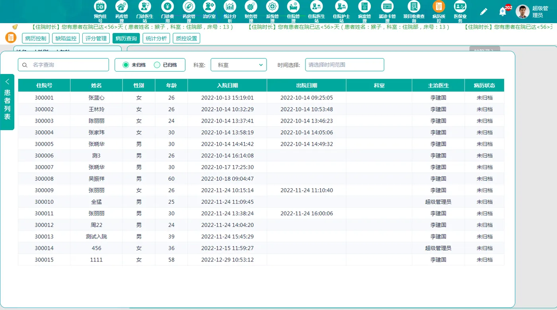Open the 病历质控 module icon
The height and width of the screenshot is (310, 557).
[439, 6]
